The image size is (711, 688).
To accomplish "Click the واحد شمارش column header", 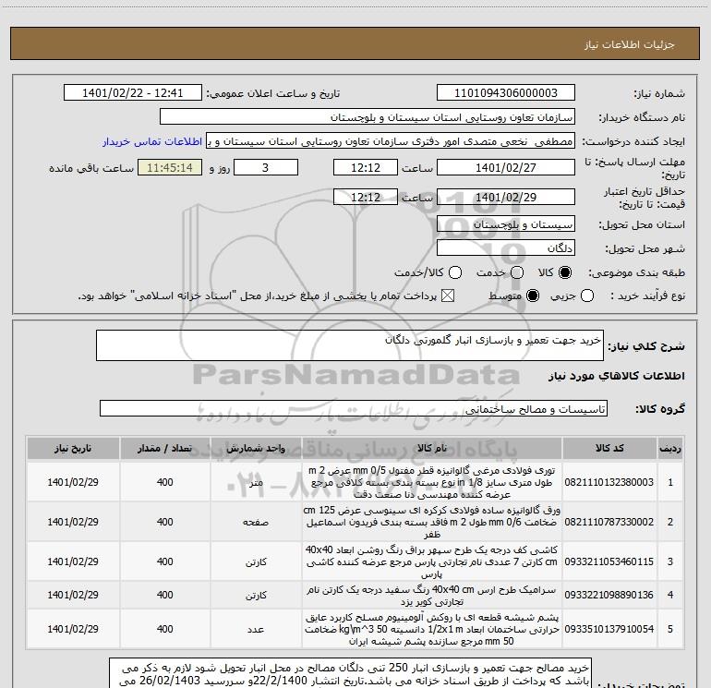I will (256, 449).
